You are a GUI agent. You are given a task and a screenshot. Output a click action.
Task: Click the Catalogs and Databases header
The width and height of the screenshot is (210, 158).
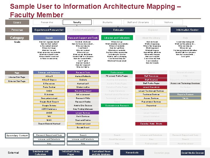pos(49,73)
